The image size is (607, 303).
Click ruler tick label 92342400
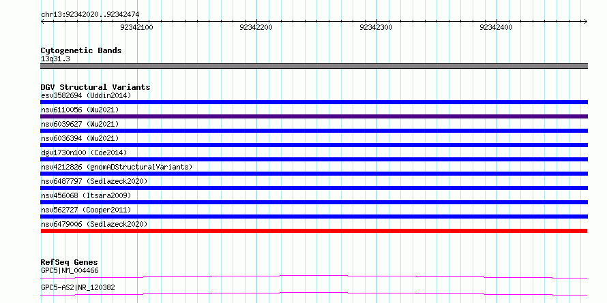click(496, 27)
